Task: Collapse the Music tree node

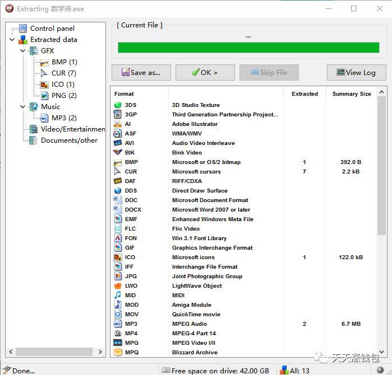Action: [23, 106]
